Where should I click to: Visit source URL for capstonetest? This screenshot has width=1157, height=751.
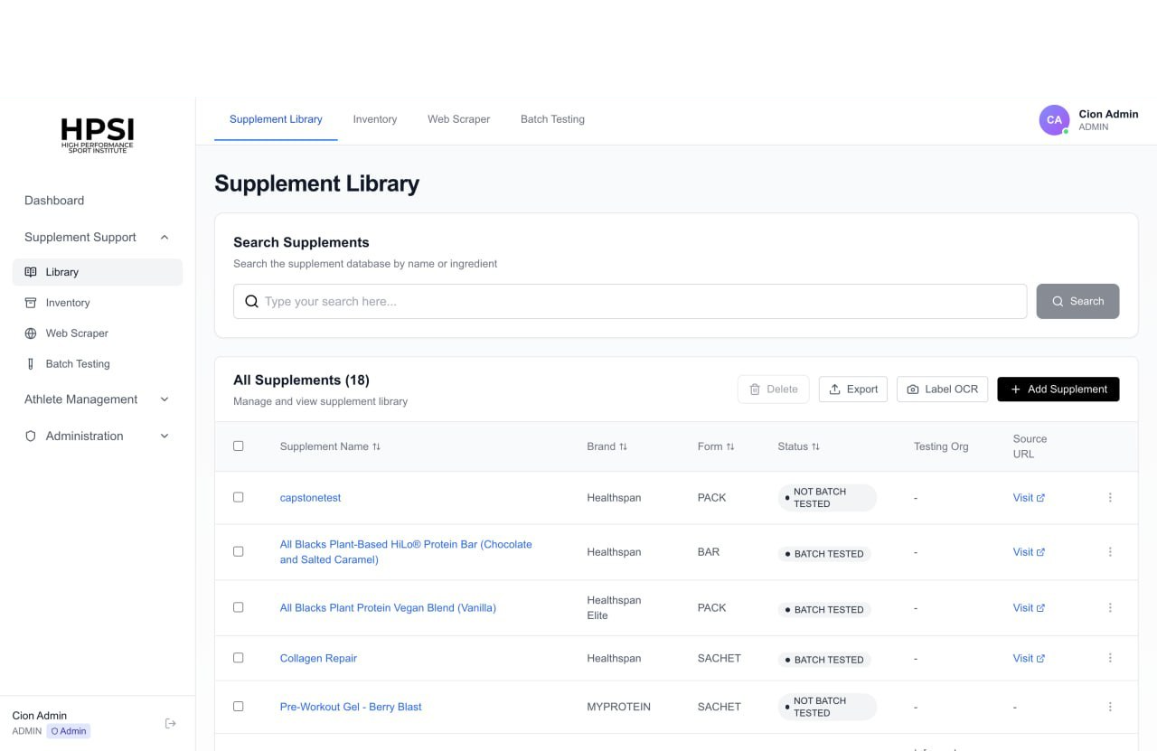click(1029, 498)
